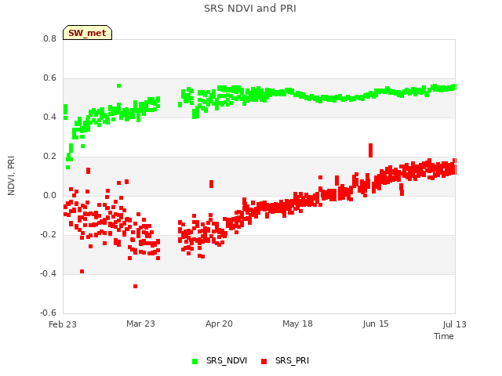
Task: Click the Feb 23 axis label
Action: coord(63,324)
